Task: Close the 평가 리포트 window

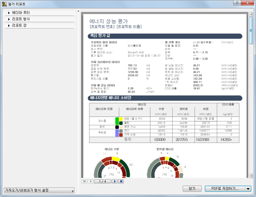Action: pos(247,3)
